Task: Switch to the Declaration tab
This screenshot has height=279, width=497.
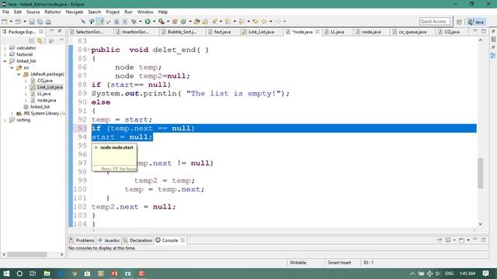Action: (x=137, y=240)
